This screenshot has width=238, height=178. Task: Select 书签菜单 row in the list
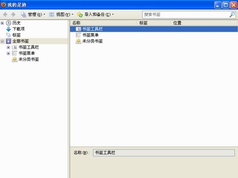(154, 35)
